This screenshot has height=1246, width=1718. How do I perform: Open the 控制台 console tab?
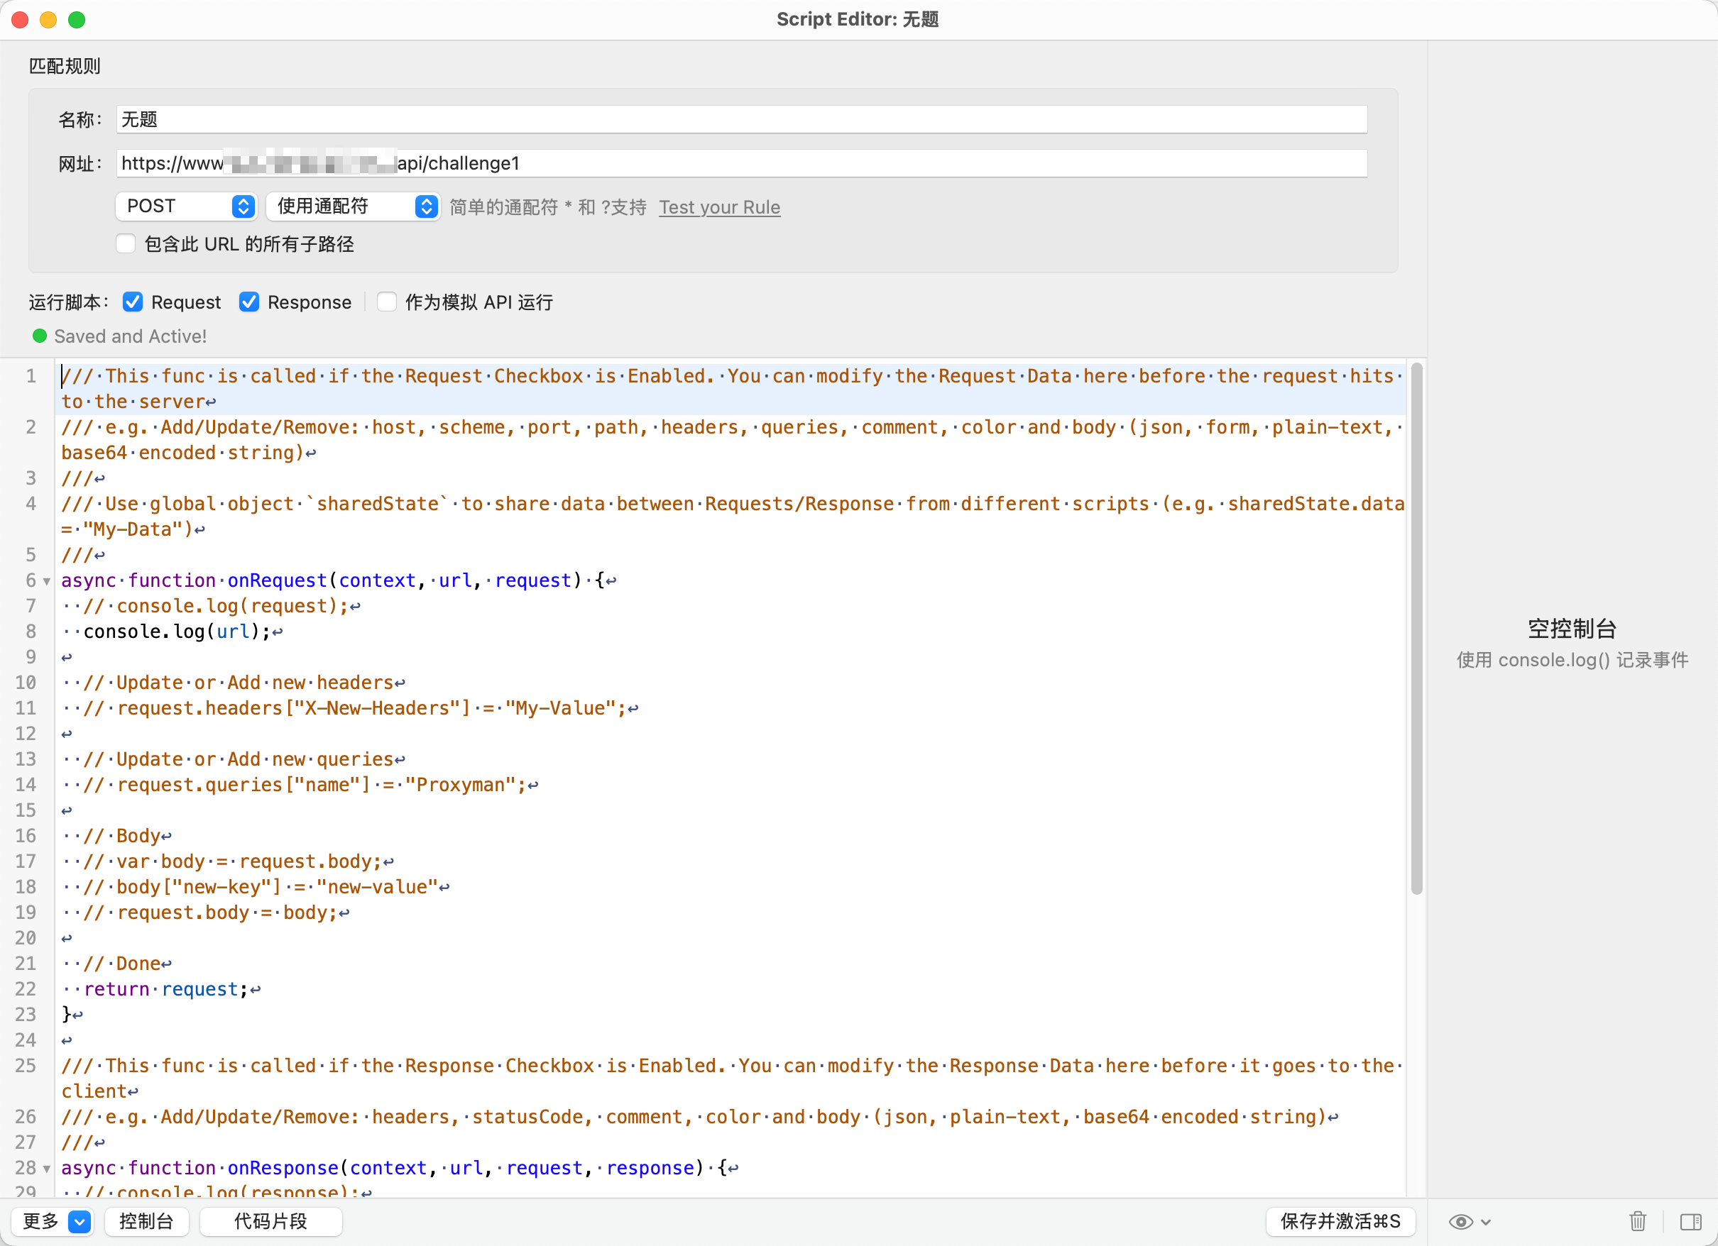[146, 1221]
